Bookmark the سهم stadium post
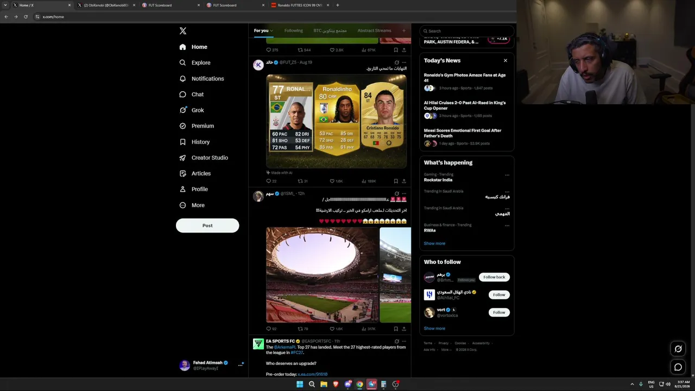This screenshot has height=391, width=695. [396, 329]
